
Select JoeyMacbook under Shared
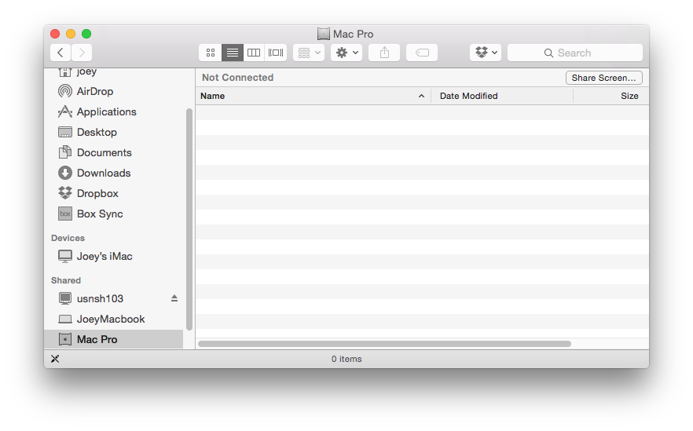pyautogui.click(x=114, y=319)
